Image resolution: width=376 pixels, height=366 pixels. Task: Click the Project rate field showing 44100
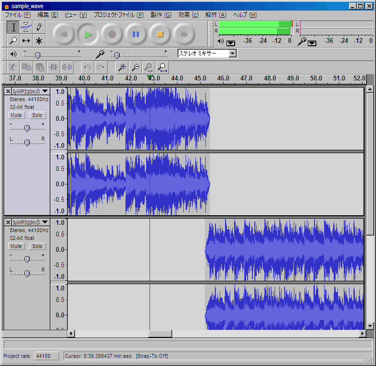click(47, 356)
